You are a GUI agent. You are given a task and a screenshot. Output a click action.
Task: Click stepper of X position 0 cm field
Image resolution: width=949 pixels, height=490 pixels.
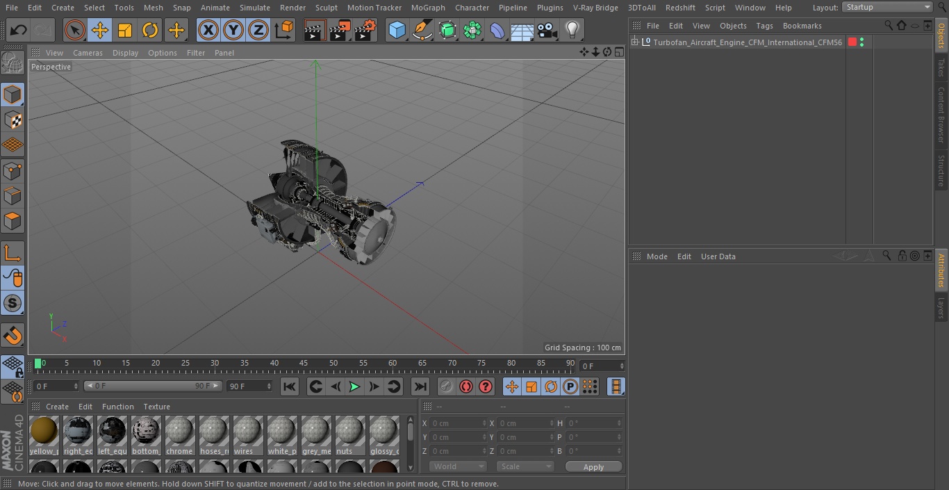pos(484,423)
